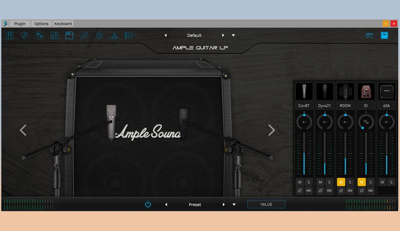
Task: Toggle the amp power button
Action: (148, 204)
